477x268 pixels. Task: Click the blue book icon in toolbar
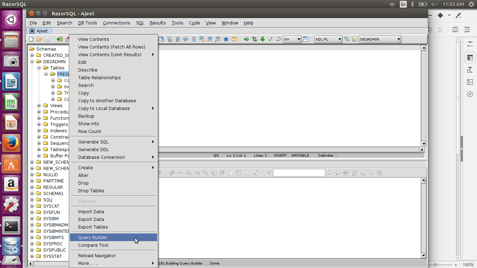click(186, 39)
